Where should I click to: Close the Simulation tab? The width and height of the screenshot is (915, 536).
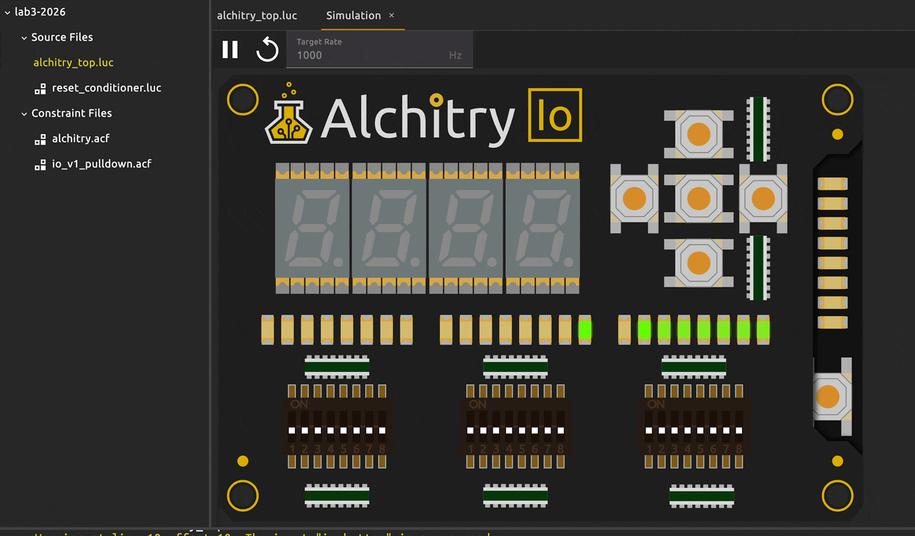point(392,15)
